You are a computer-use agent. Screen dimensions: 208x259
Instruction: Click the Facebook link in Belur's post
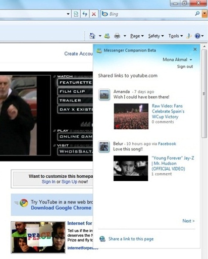pyautogui.click(x=167, y=144)
